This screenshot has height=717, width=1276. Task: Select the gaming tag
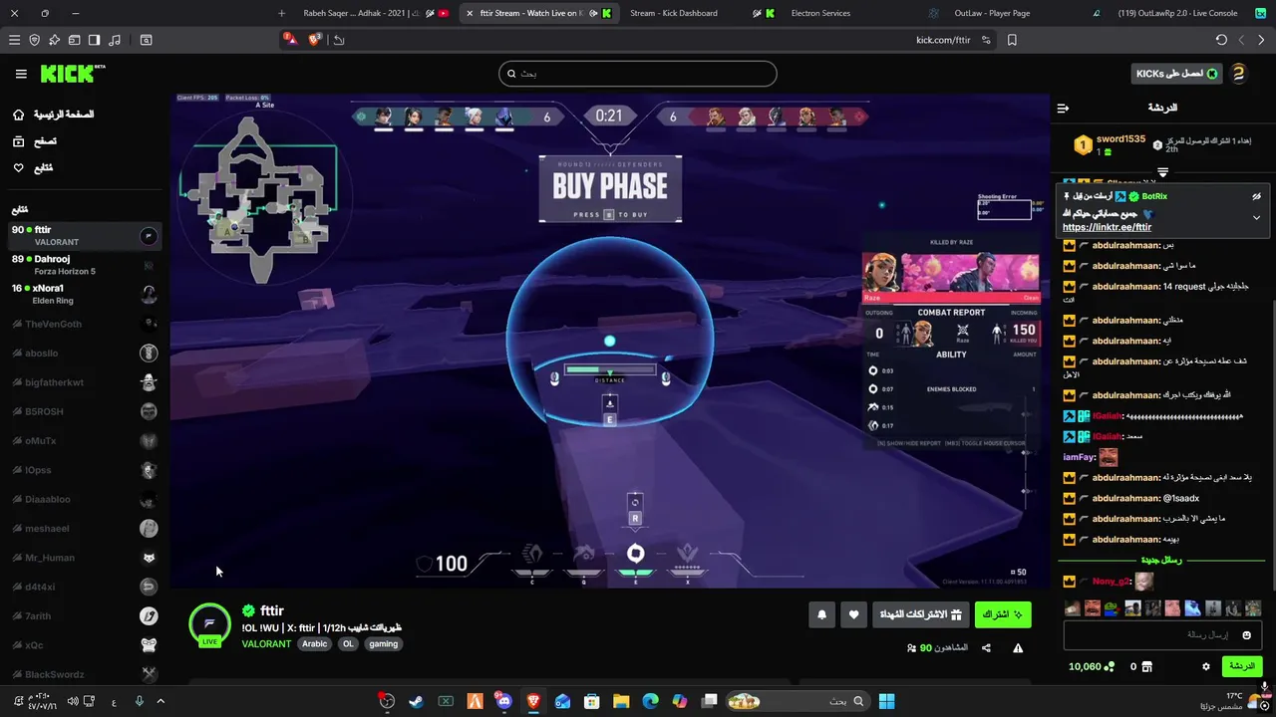click(x=383, y=644)
